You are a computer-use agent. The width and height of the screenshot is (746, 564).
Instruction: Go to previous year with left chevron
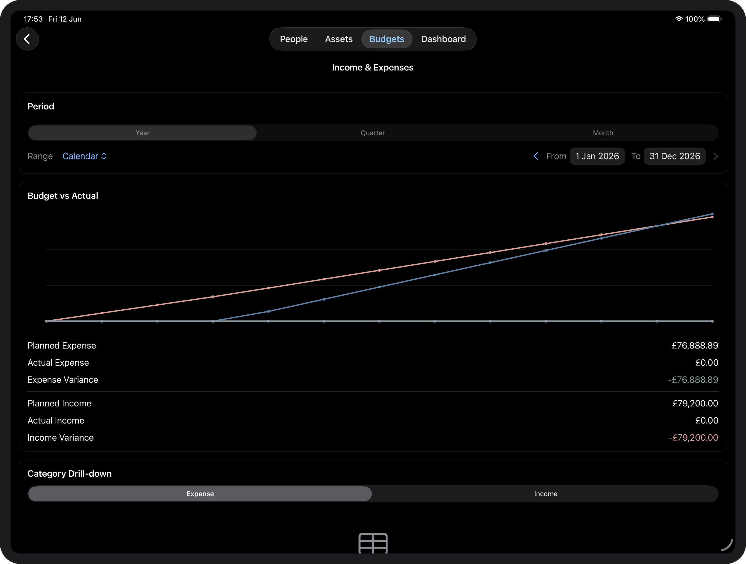coord(536,156)
